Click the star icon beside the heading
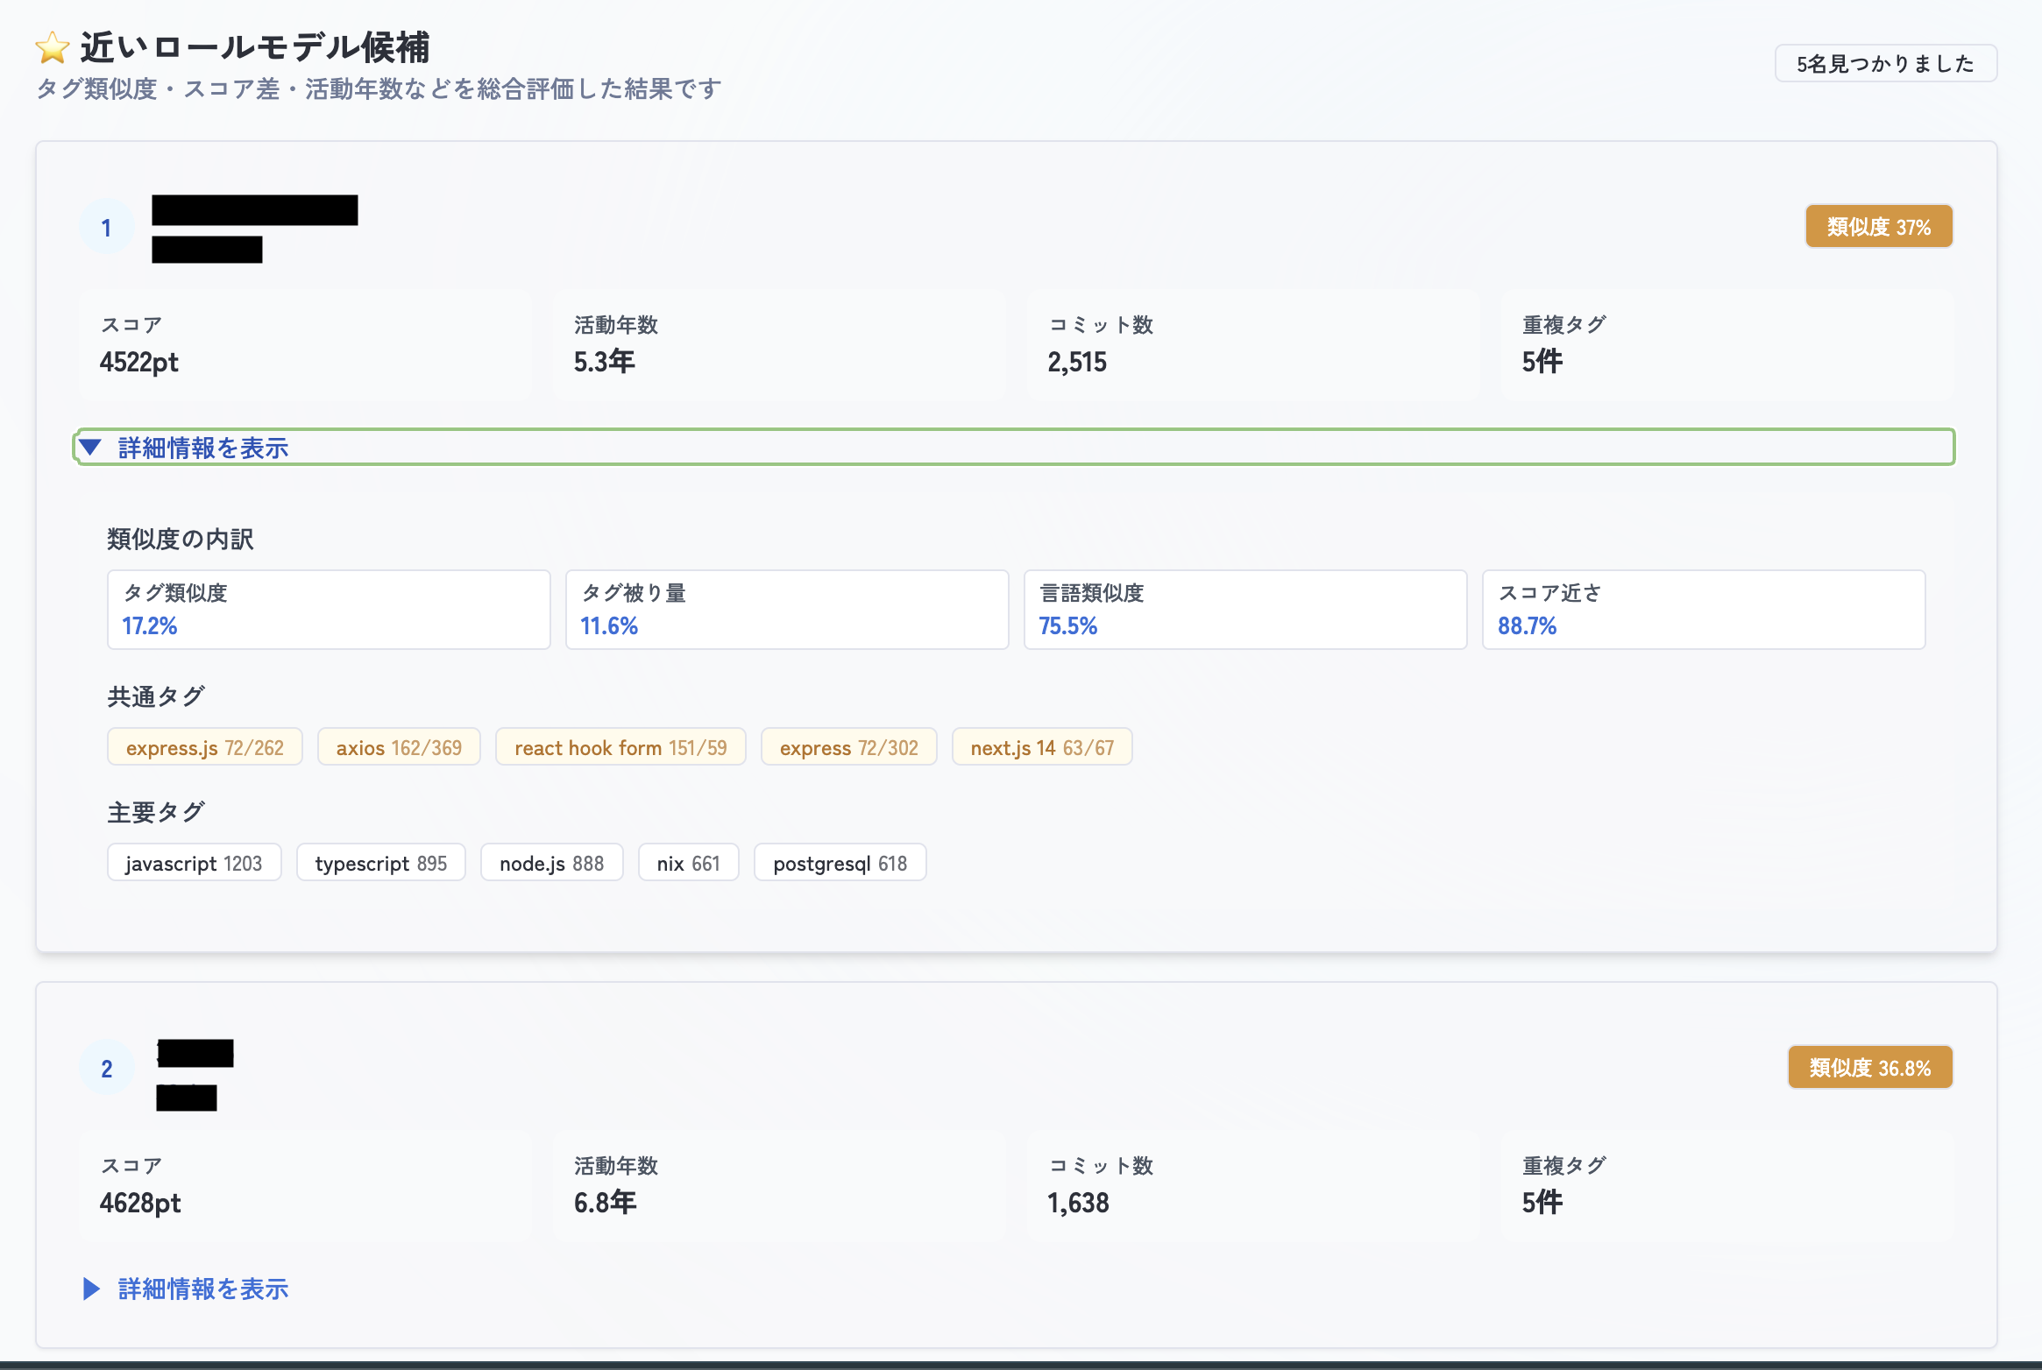 click(53, 47)
